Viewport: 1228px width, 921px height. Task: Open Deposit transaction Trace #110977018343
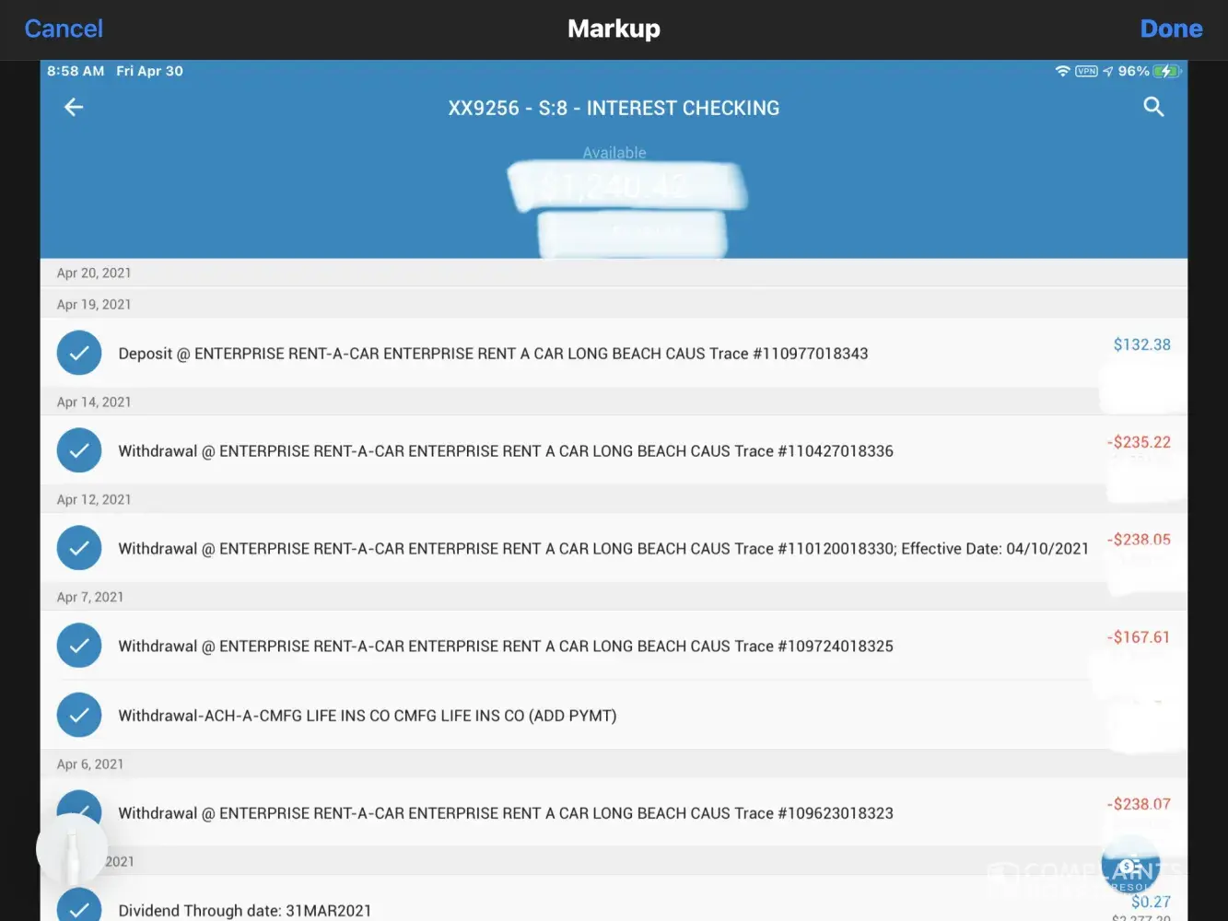coord(614,353)
